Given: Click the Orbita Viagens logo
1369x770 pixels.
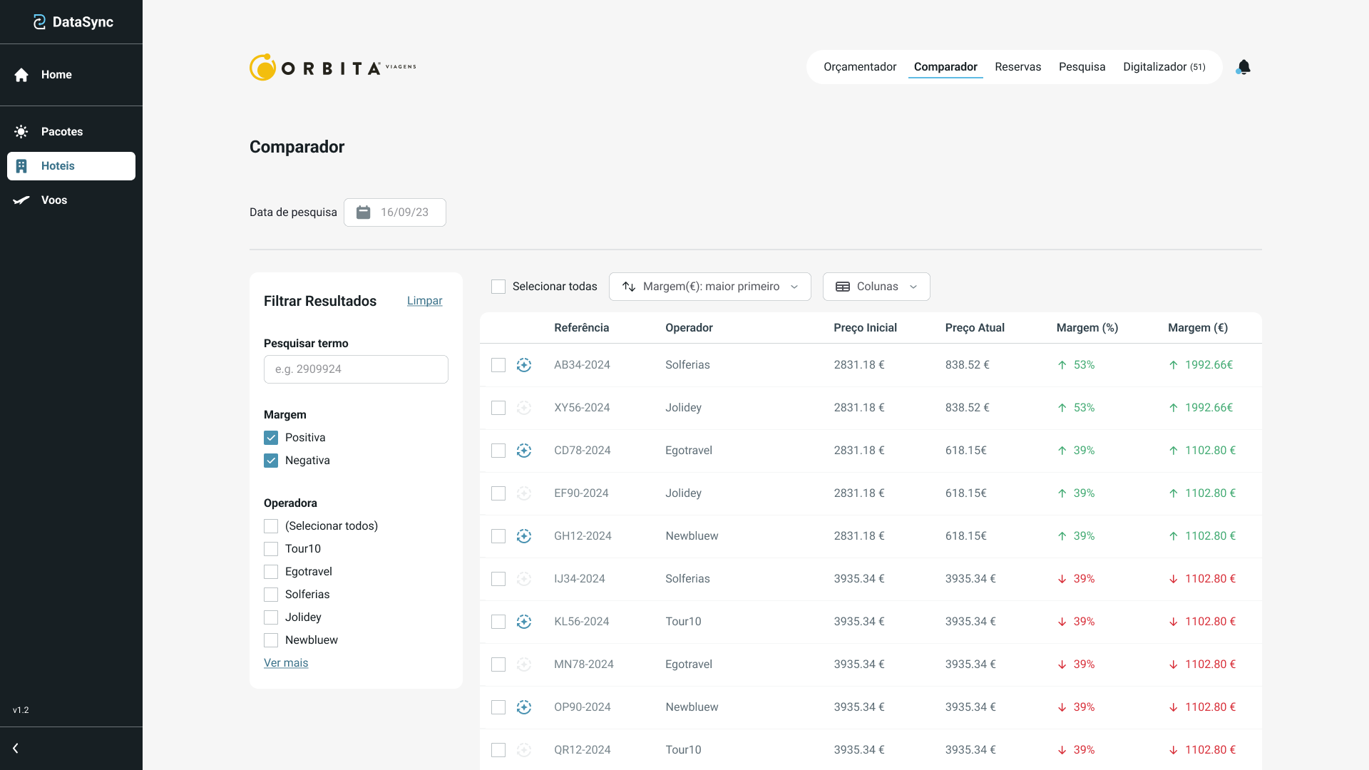Looking at the screenshot, I should coord(332,68).
